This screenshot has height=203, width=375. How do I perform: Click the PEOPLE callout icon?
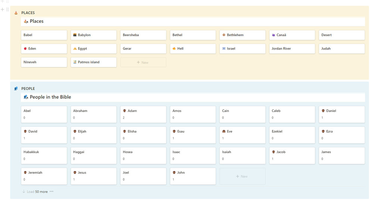click(16, 89)
